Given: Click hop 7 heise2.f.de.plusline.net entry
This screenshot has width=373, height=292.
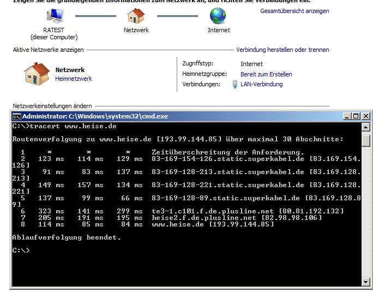Looking at the screenshot, I should (237, 217).
